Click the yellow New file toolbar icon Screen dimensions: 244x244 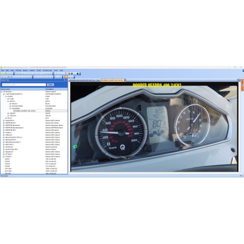click(2, 74)
